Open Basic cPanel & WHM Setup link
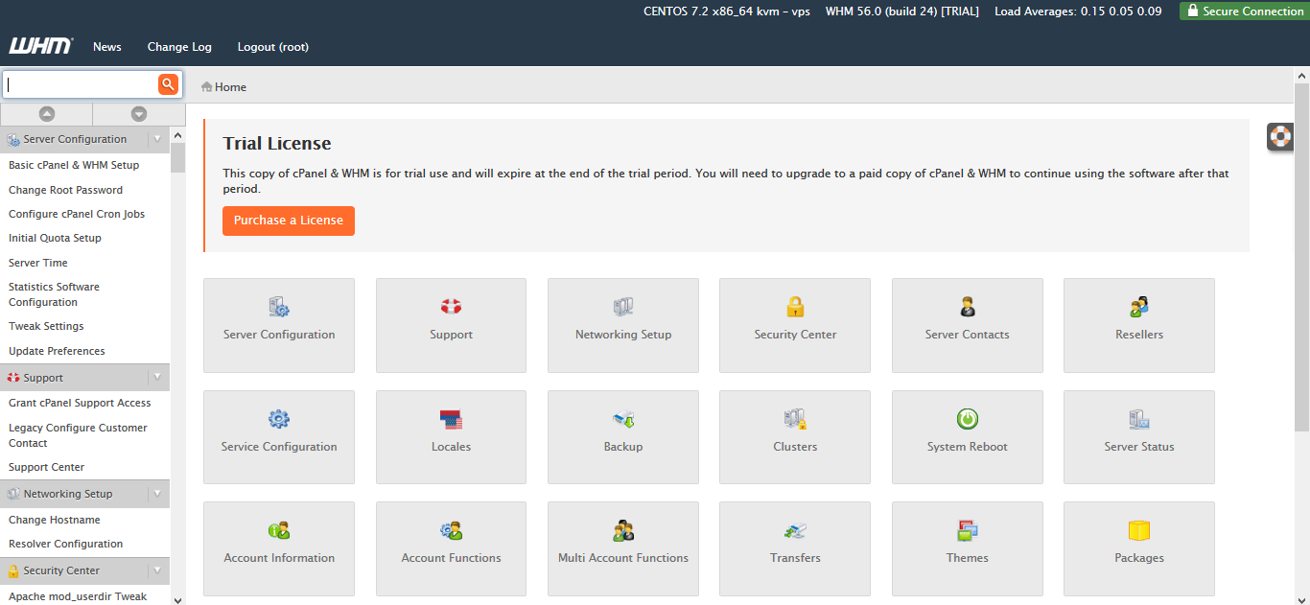 pyautogui.click(x=74, y=165)
